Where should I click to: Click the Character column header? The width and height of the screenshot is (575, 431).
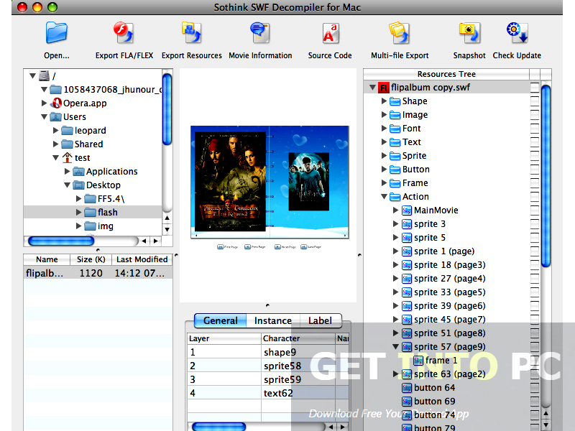coord(298,338)
